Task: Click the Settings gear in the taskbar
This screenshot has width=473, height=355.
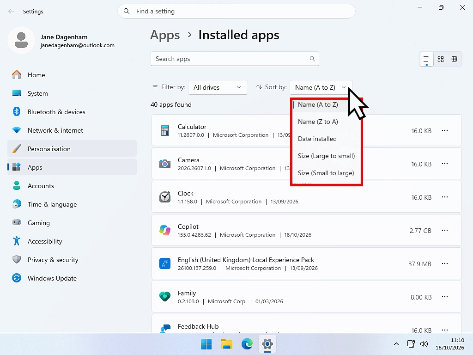Action: [x=267, y=344]
